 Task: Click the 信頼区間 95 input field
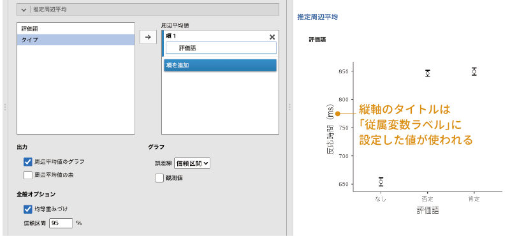click(x=61, y=223)
